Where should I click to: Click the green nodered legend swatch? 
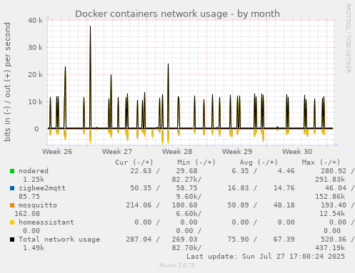(x=12, y=171)
